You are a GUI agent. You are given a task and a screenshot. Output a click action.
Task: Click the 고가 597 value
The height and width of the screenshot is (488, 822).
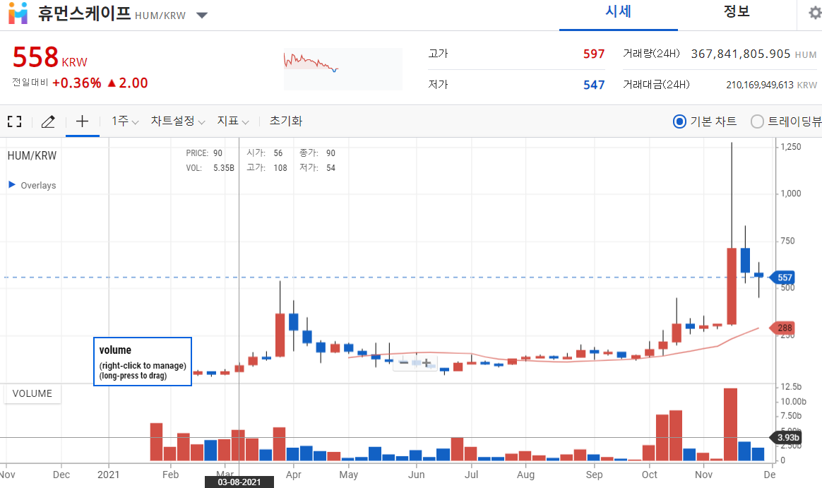pos(594,54)
